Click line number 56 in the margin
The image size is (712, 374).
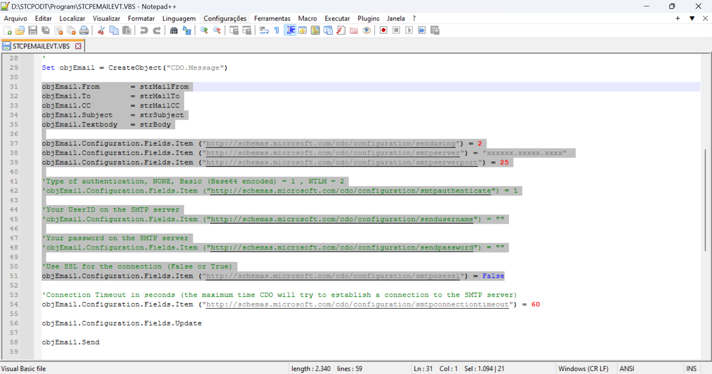[14, 324]
